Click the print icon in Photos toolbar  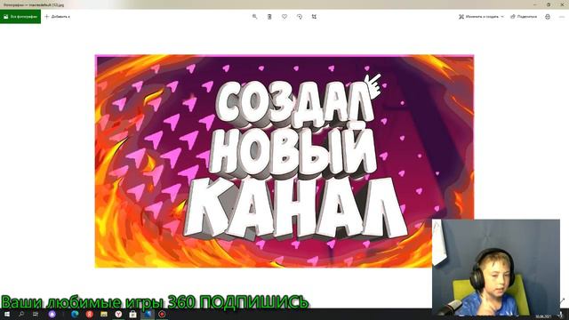548,17
